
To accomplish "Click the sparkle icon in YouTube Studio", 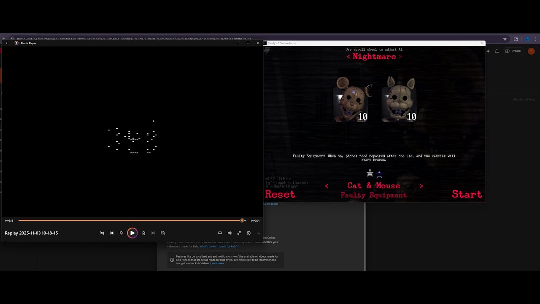I will pyautogui.click(x=488, y=51).
